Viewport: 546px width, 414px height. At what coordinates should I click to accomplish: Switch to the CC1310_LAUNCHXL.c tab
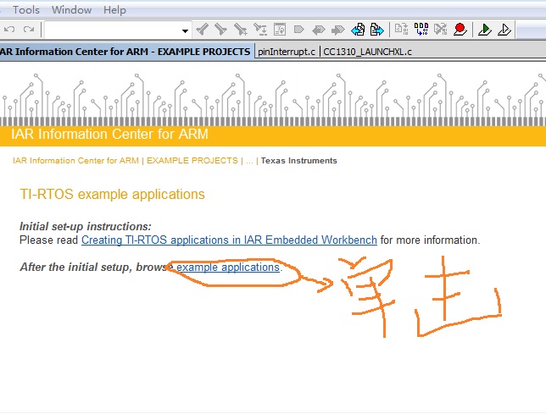click(x=367, y=52)
